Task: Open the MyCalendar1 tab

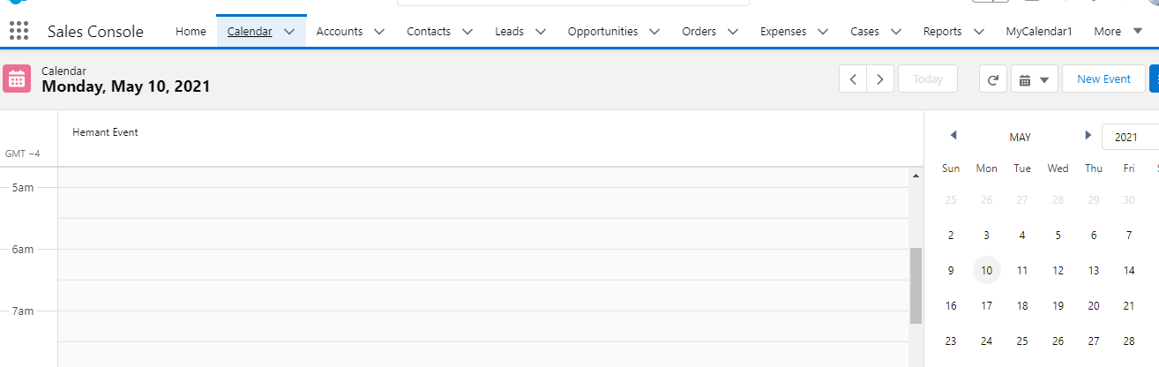Action: click(x=1039, y=32)
